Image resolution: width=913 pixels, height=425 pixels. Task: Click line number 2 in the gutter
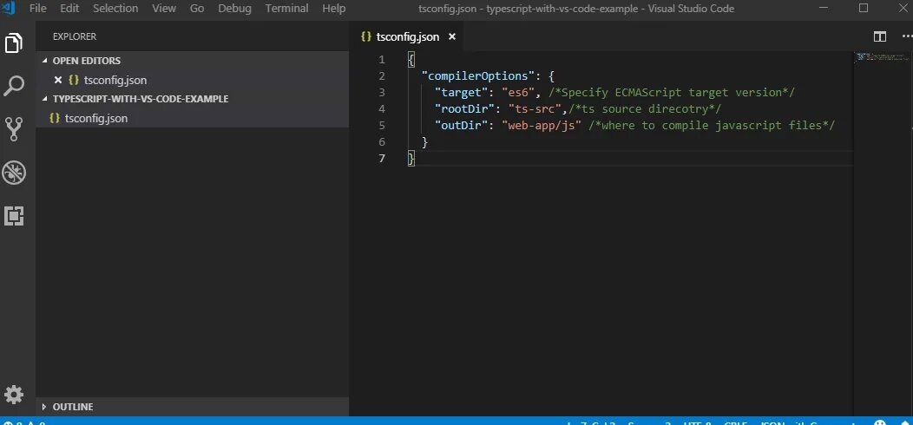pos(381,76)
